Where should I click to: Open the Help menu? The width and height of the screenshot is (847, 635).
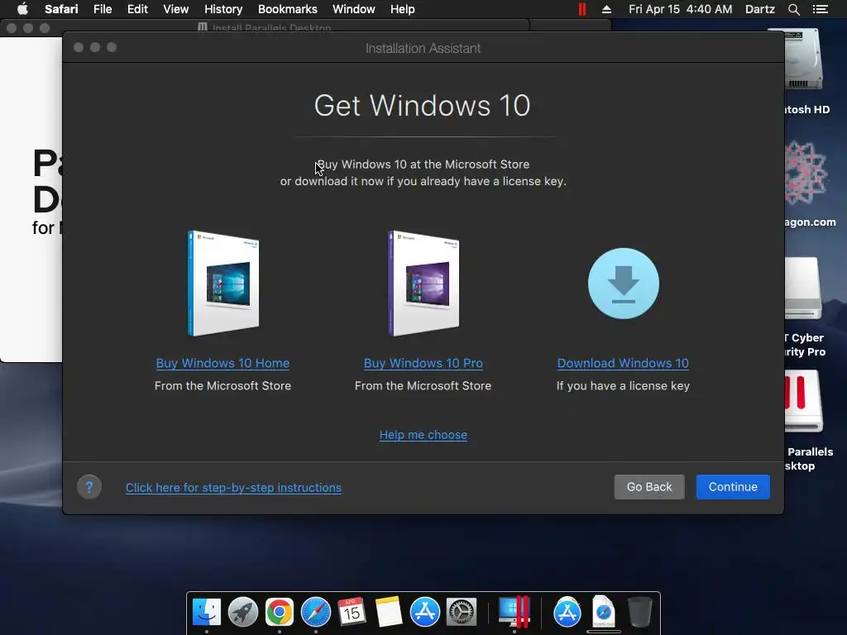[403, 9]
